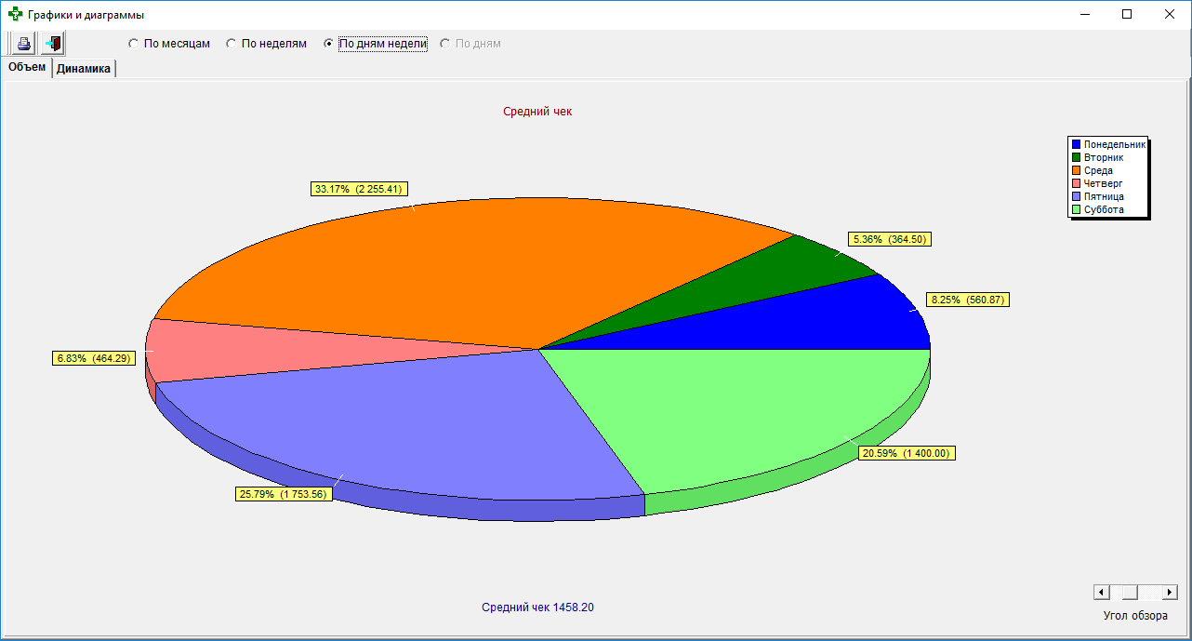This screenshot has height=641, width=1192.
Task: Minimize the 'Графики и диаграммы' window
Action: click(x=1084, y=15)
